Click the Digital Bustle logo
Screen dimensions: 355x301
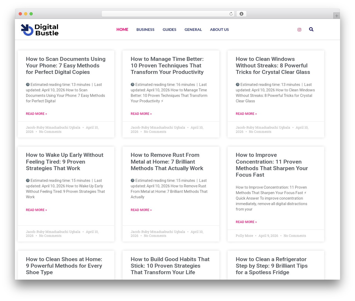40,30
